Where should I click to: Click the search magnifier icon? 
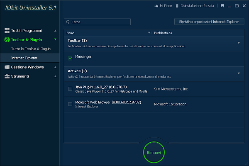pos(68,22)
